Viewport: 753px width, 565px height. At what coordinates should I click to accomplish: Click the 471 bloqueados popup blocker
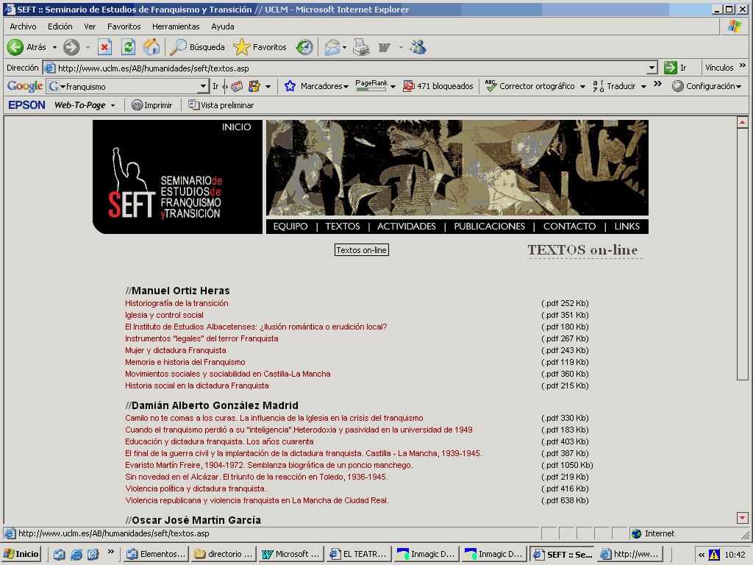pyautogui.click(x=438, y=86)
